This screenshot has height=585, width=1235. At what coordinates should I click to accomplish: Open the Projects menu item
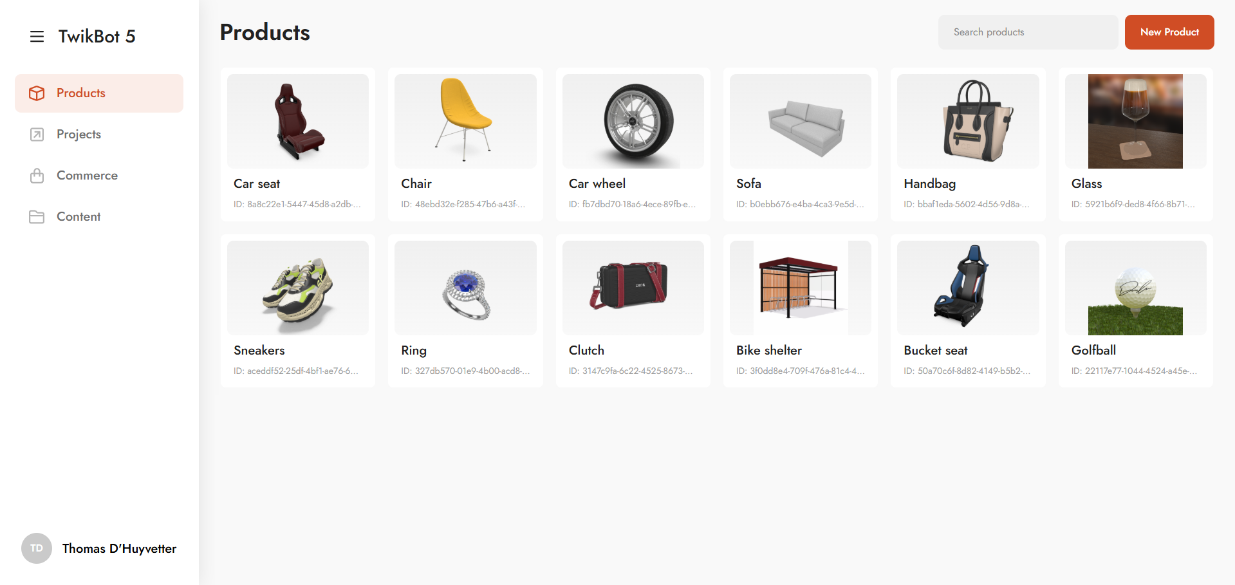(99, 135)
